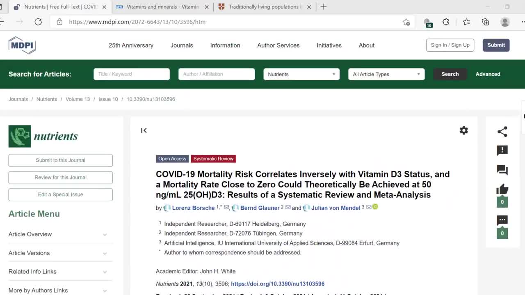The height and width of the screenshot is (295, 525).
Task: Open Julian von Mendel author link
Action: pos(336,208)
